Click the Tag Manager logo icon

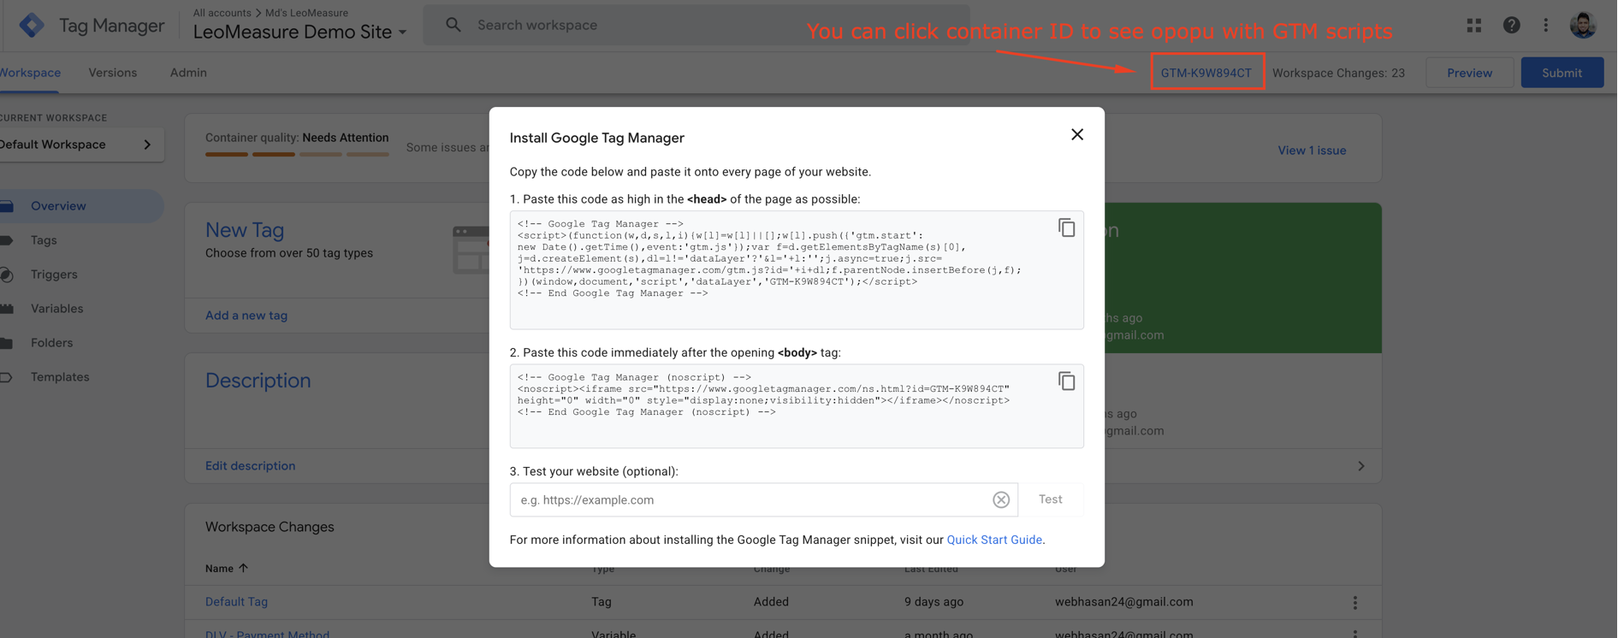pyautogui.click(x=32, y=25)
